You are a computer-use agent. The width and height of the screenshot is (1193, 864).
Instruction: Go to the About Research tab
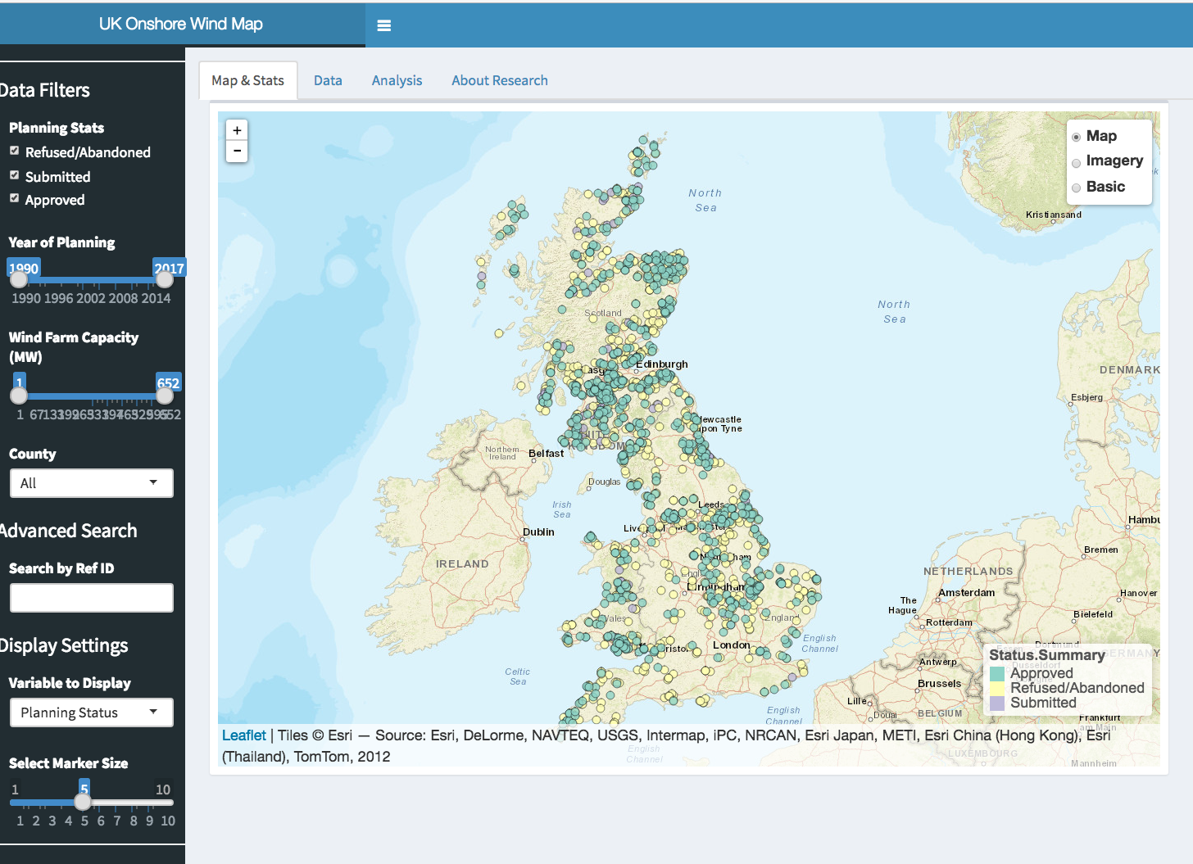coord(499,80)
